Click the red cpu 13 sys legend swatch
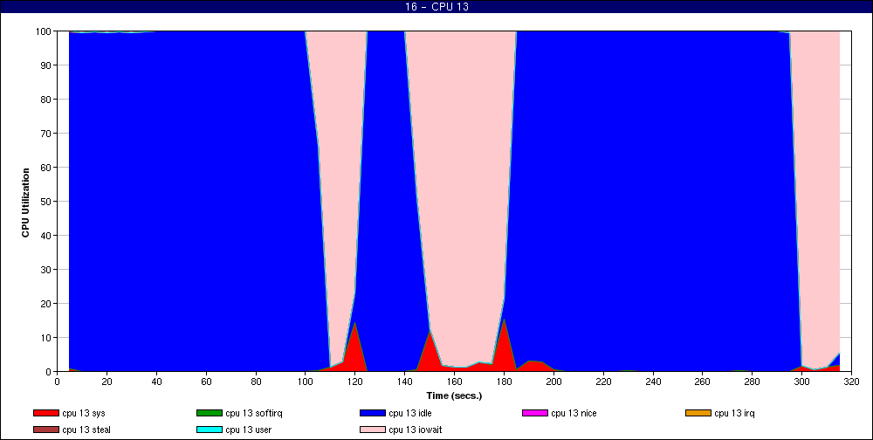Viewport: 873px width, 440px height. point(45,413)
